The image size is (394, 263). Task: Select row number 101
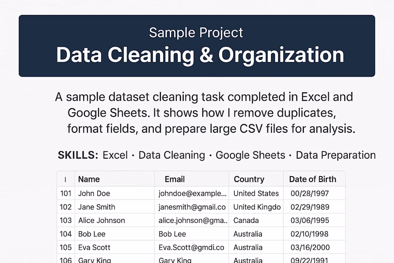[x=66, y=193]
